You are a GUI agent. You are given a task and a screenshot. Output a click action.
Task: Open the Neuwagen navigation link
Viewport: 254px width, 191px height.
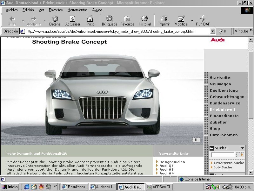pos(220,84)
